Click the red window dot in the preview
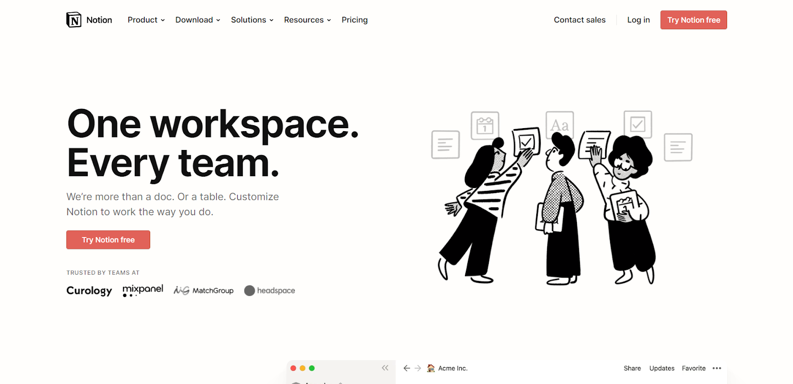The height and width of the screenshot is (384, 793). (293, 368)
